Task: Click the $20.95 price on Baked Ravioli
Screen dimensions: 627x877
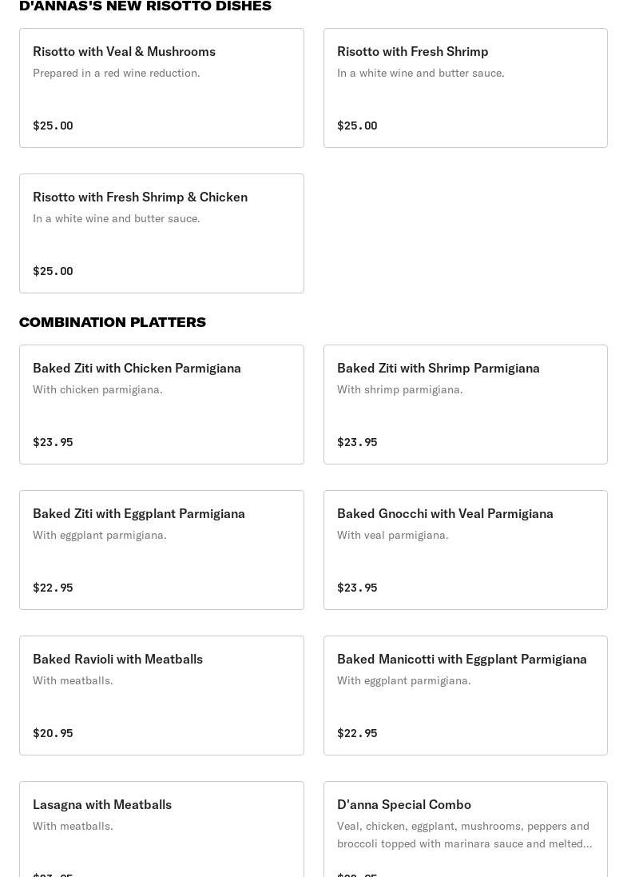Action: (x=53, y=733)
